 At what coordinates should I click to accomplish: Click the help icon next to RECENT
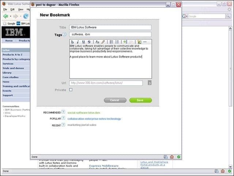click(x=63, y=125)
